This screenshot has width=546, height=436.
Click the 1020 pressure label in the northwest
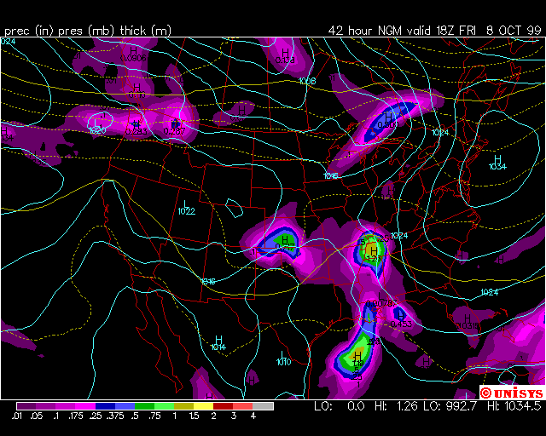coord(97,130)
